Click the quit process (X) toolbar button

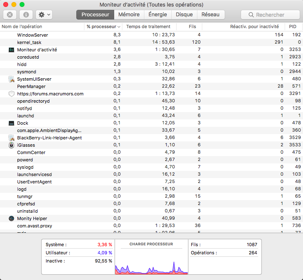coord(10,15)
